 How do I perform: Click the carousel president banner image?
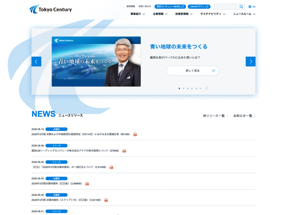pyautogui.click(x=96, y=62)
